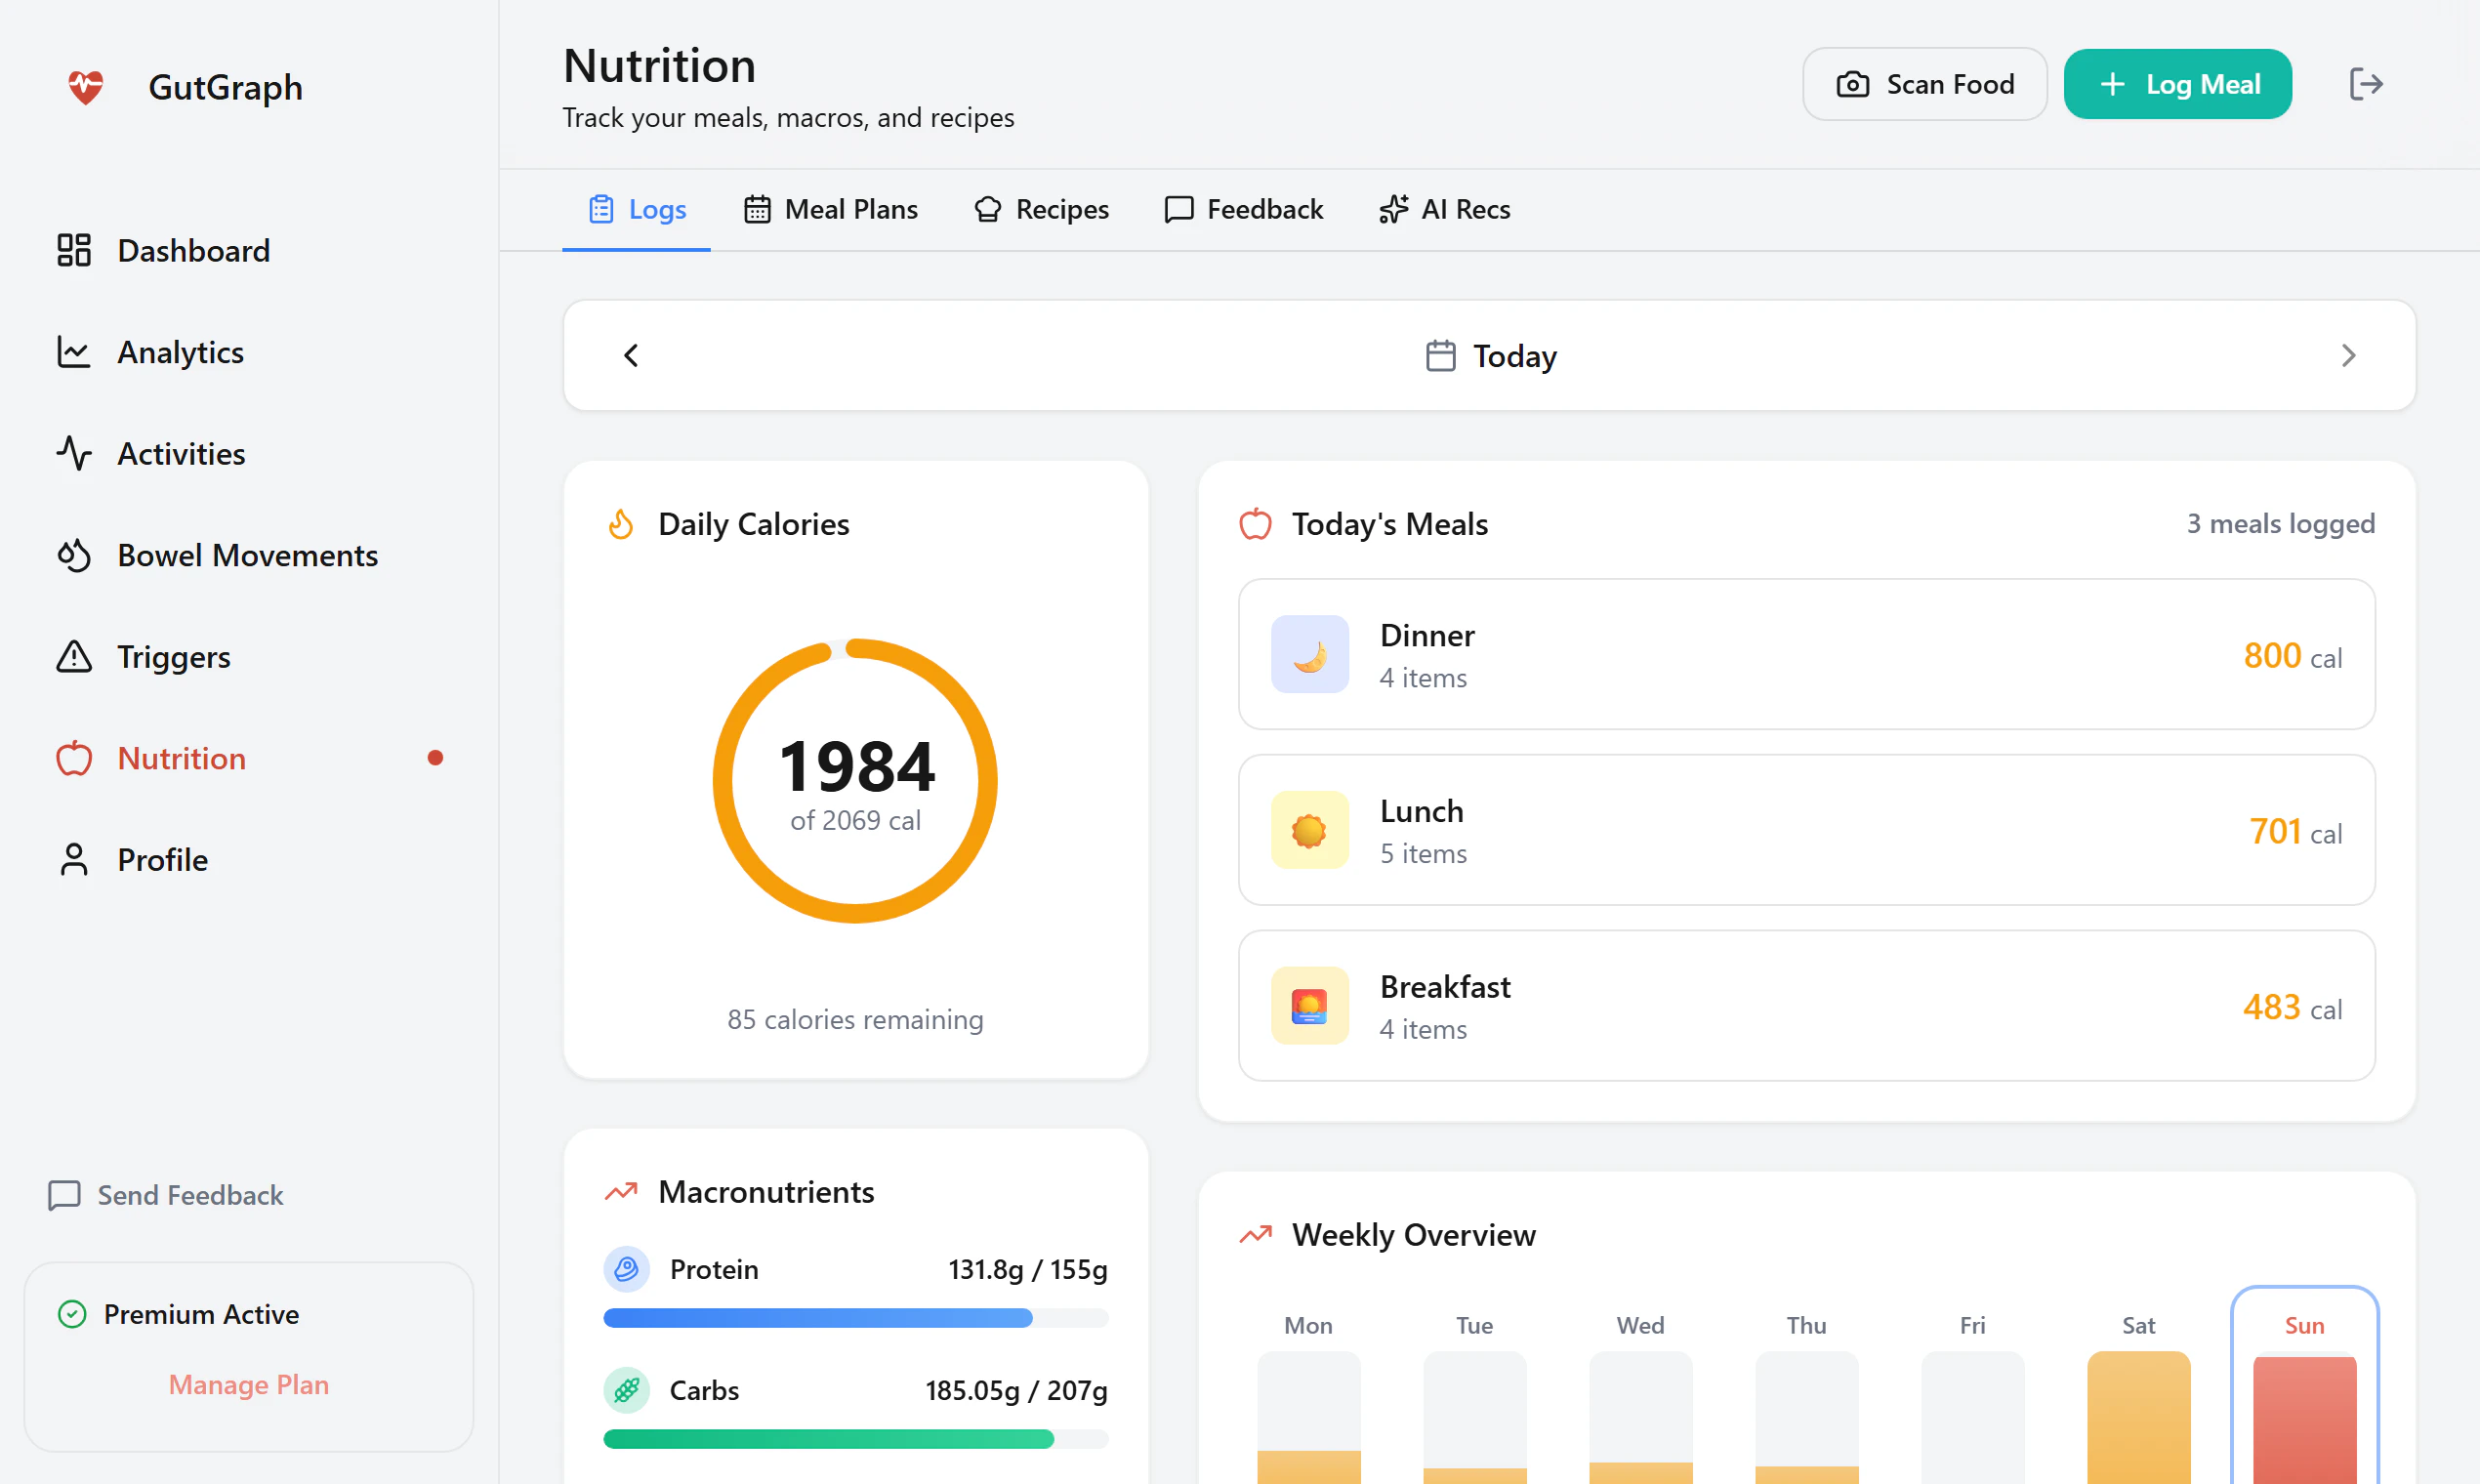Open the Profile page from the sidebar
Viewport: 2480px width, 1484px height.
pos(162,859)
